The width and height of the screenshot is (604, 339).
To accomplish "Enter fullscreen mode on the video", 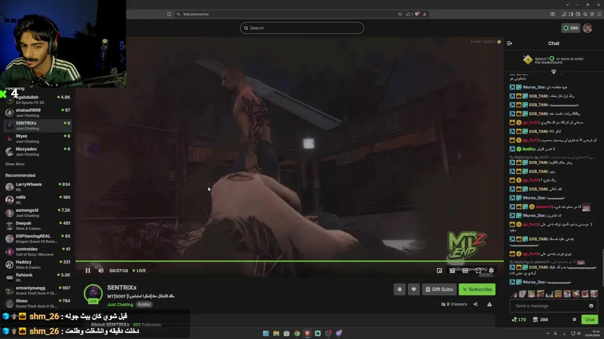I will tap(478, 270).
